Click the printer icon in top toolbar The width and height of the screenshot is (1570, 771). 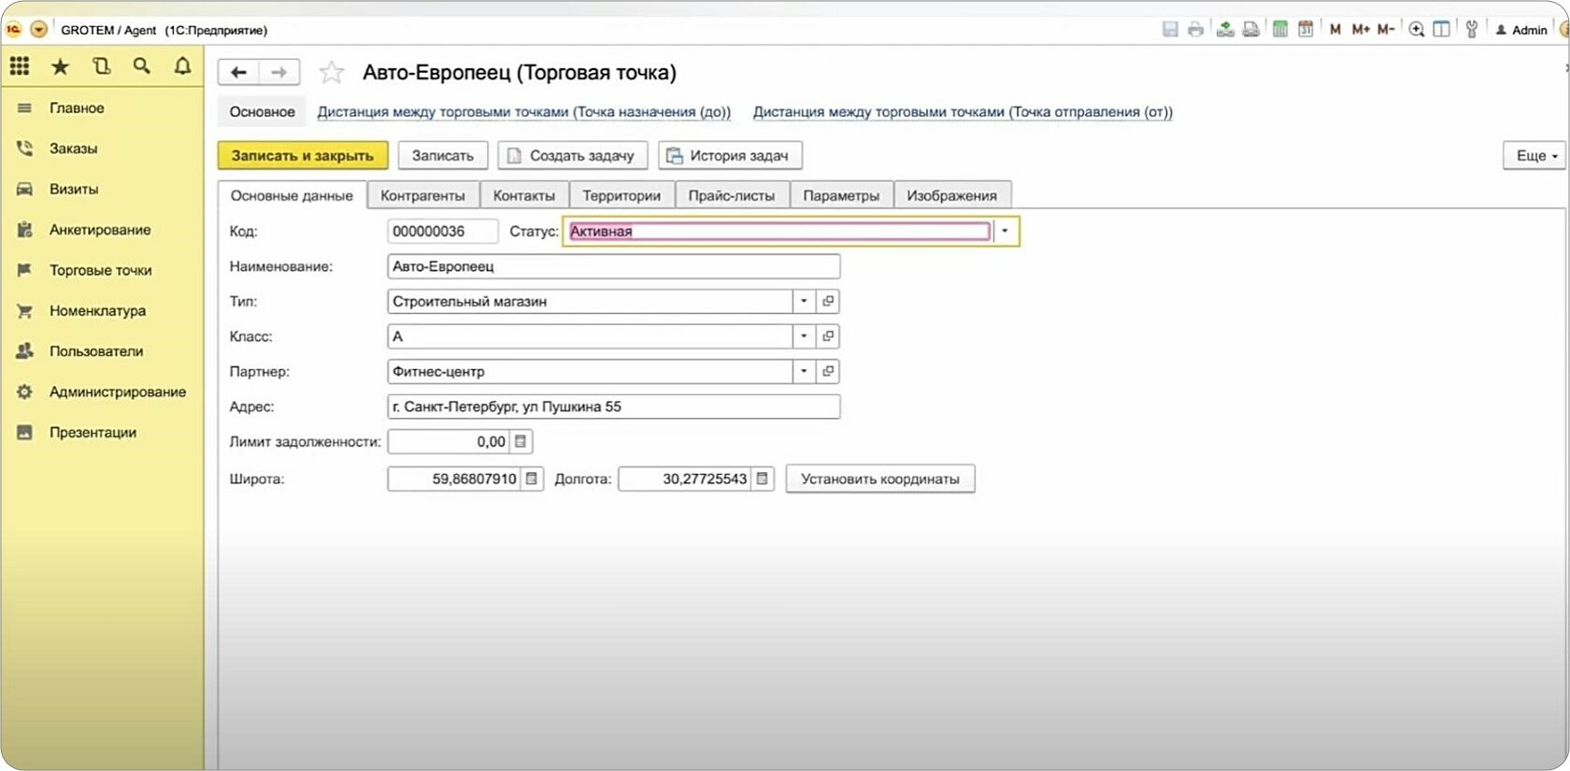click(1195, 29)
